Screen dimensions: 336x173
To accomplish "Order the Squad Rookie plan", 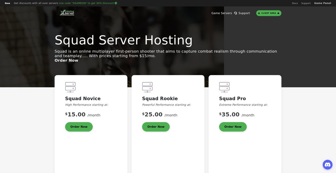I will coord(156,127).
